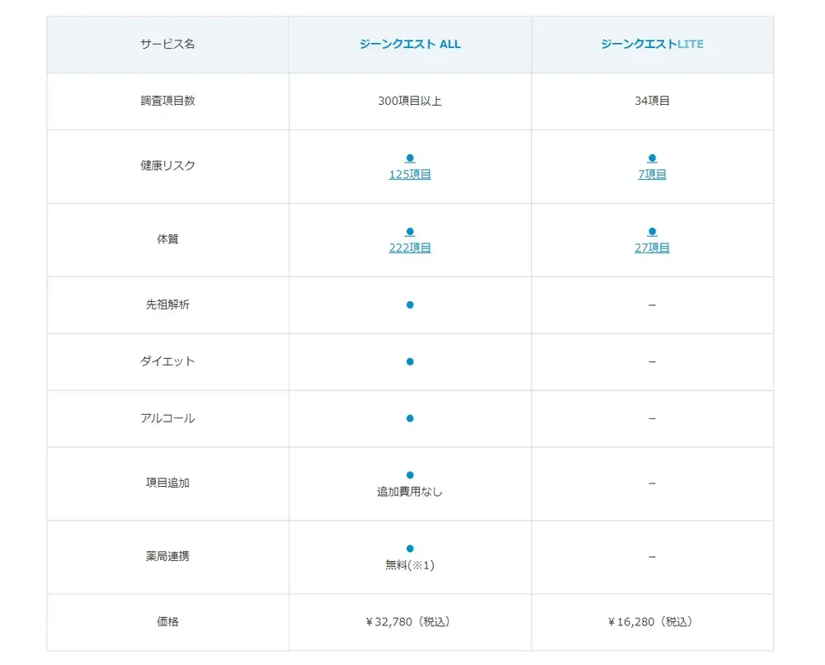This screenshot has height=665, width=825.
Task: Expand the 7項目 health risk list for LITE
Action: pyautogui.click(x=652, y=174)
